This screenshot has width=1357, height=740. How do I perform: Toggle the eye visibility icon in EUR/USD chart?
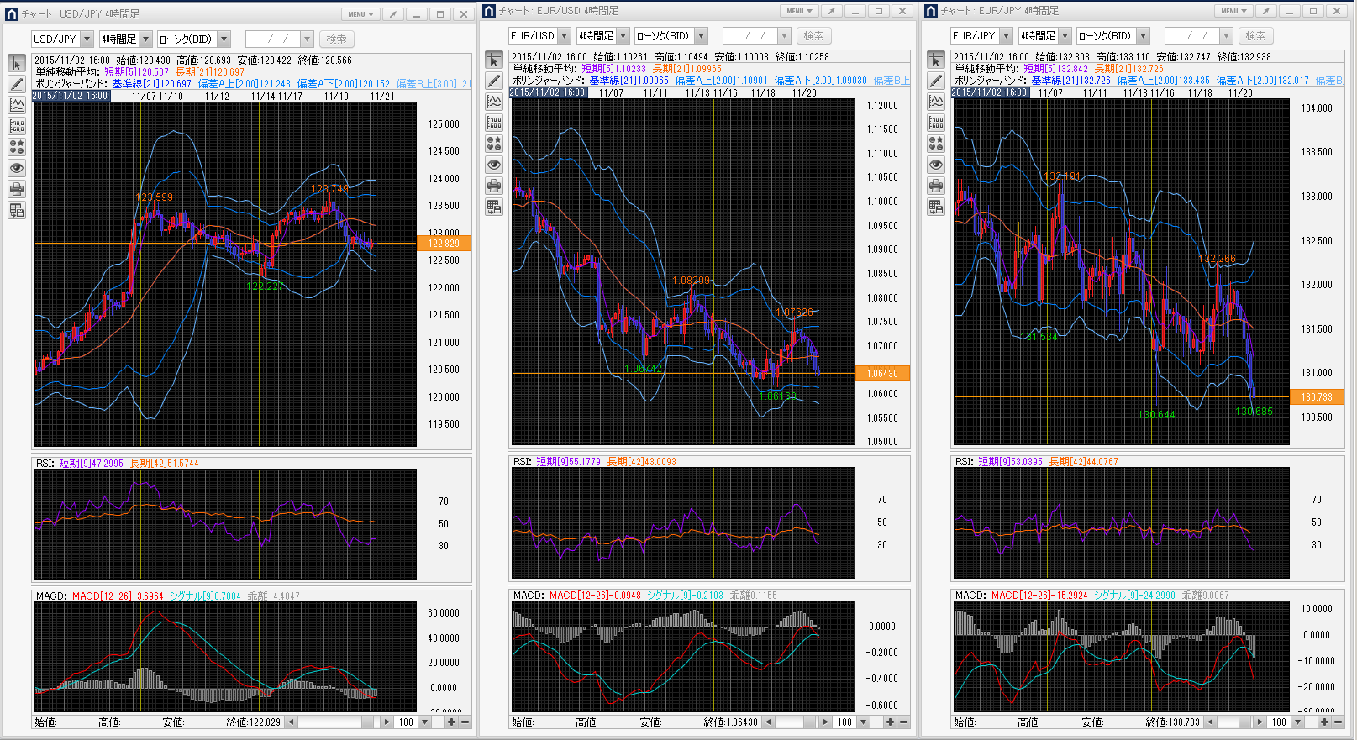494,165
